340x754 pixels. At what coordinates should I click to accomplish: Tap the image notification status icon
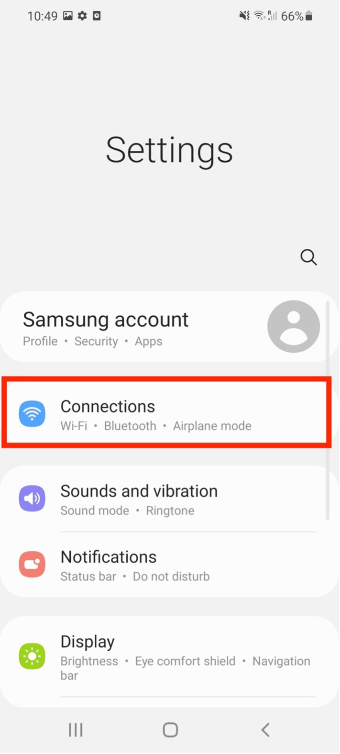[x=68, y=16]
